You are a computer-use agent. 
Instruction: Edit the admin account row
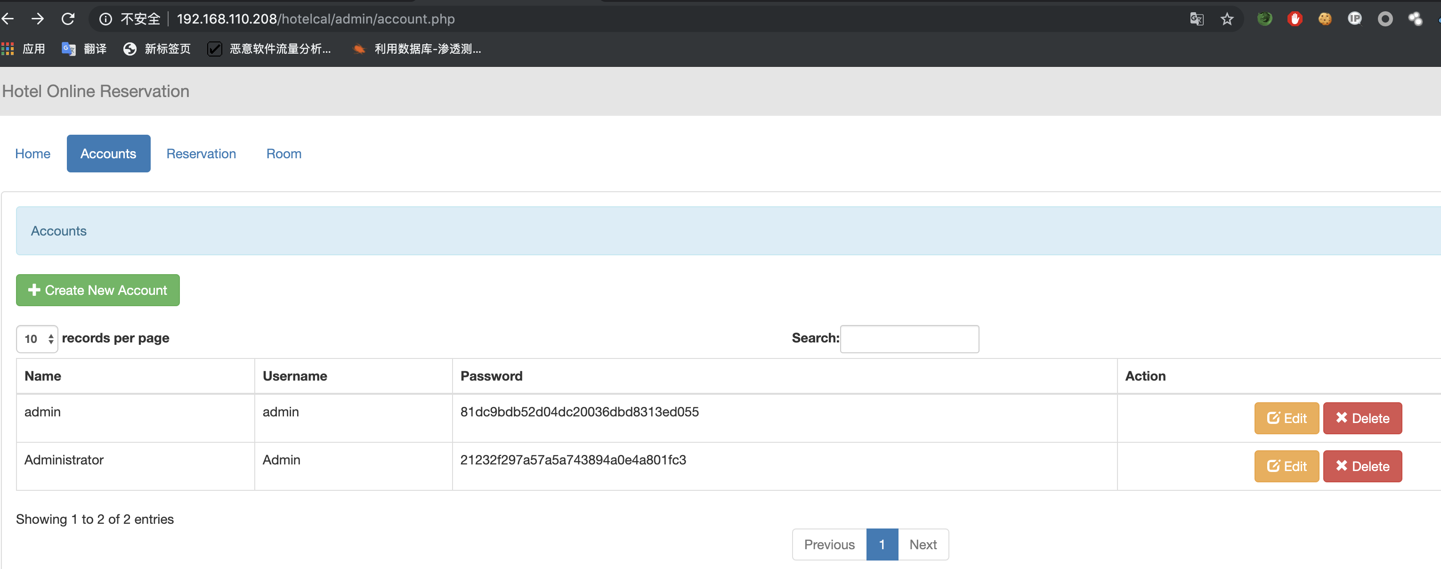point(1286,418)
